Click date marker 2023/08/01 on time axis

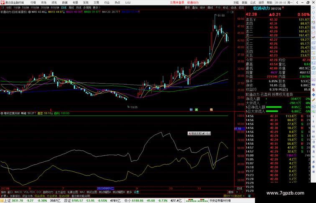(105, 188)
